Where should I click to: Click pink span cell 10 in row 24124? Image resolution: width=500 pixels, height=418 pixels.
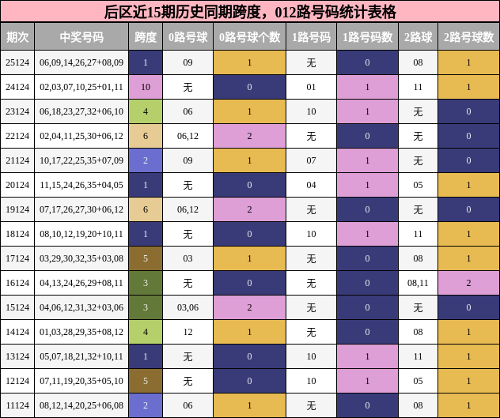[146, 87]
